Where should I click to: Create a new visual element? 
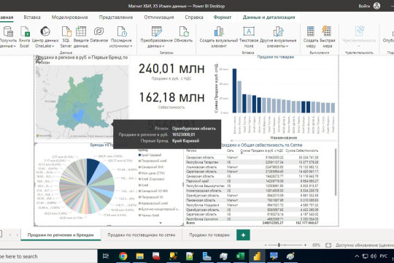[219, 37]
